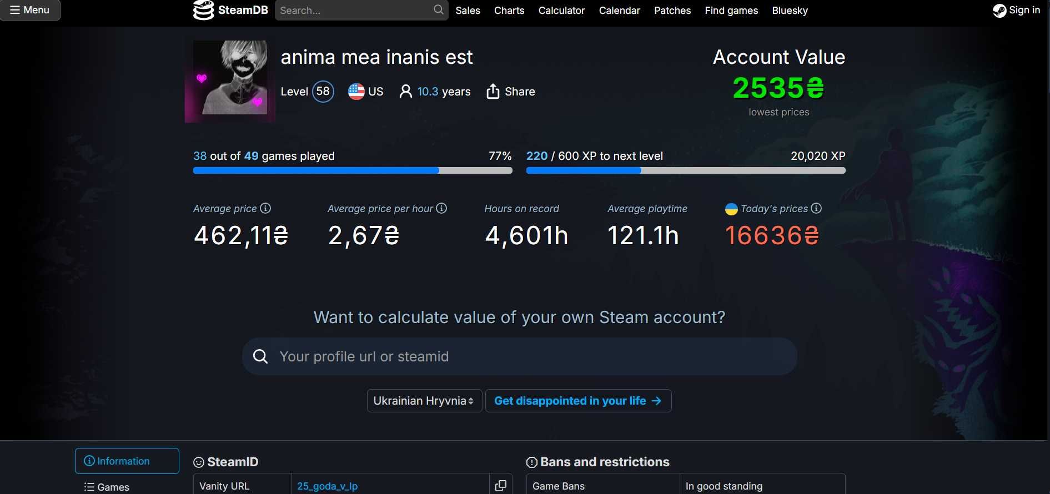
Task: Click the 20,020 XP total
Action: pyautogui.click(x=818, y=156)
